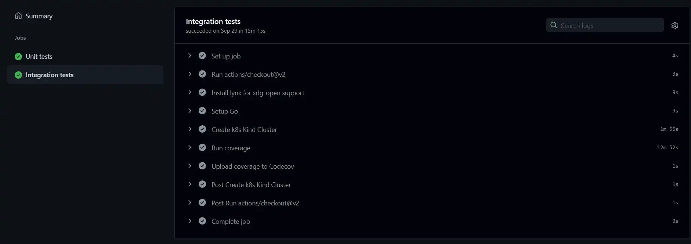Open the Unit tests job
The height and width of the screenshot is (244, 691).
[39, 57]
